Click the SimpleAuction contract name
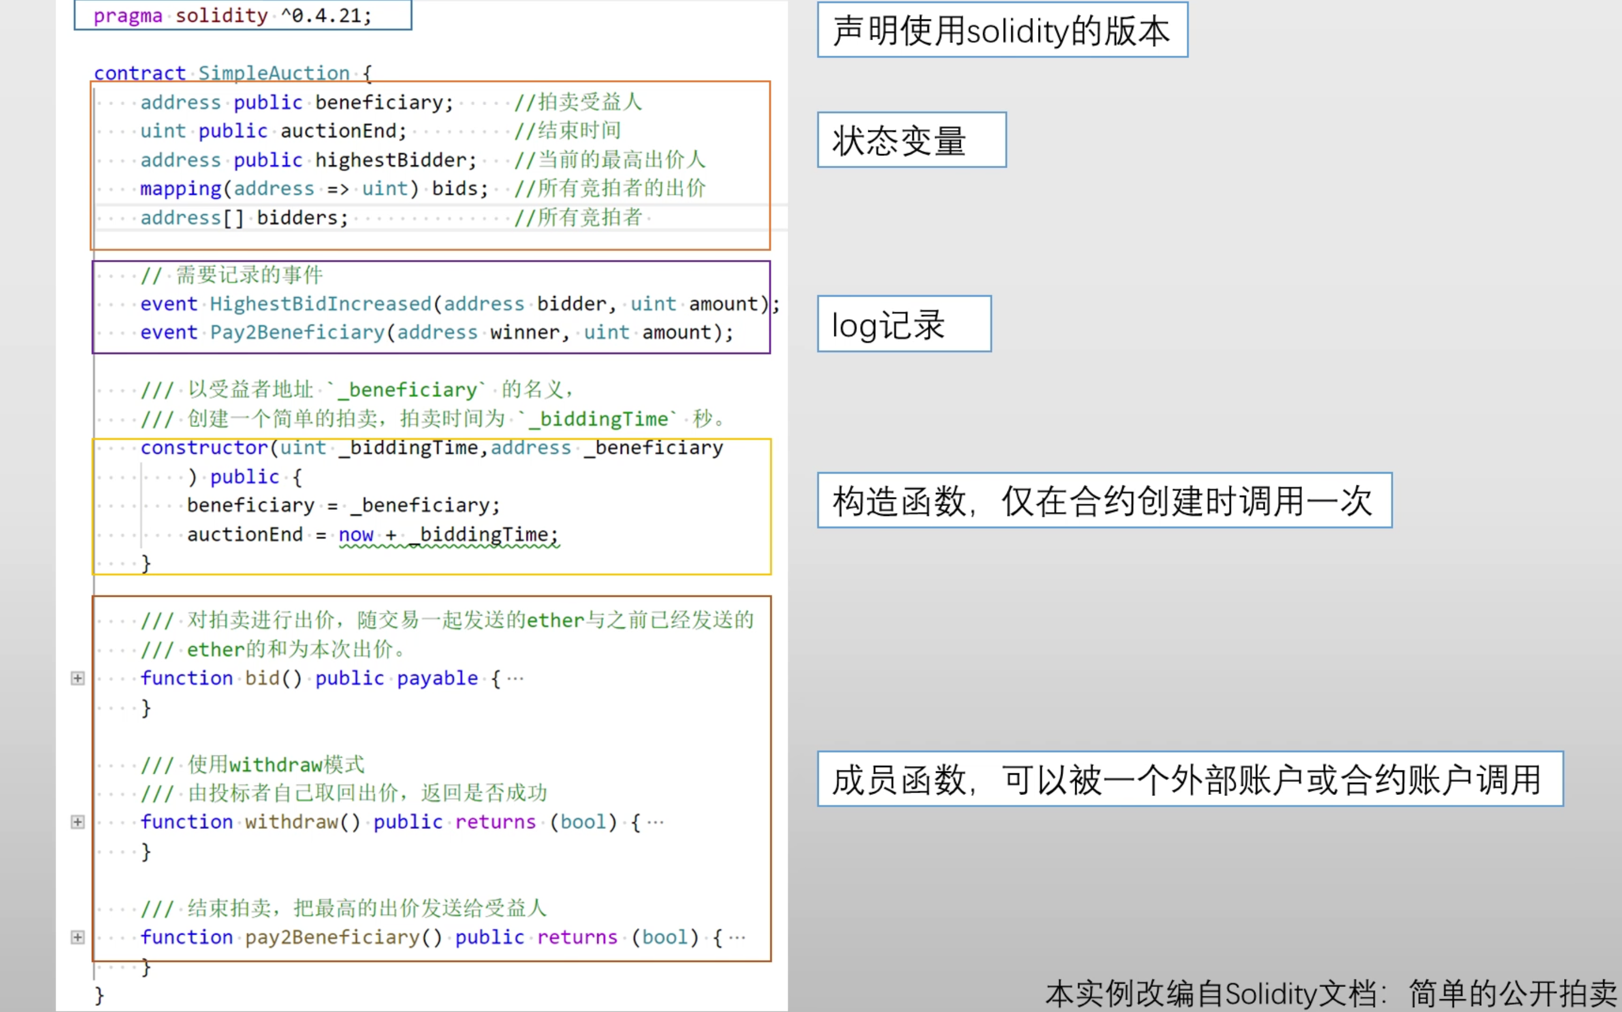The image size is (1622, 1012). [x=274, y=73]
